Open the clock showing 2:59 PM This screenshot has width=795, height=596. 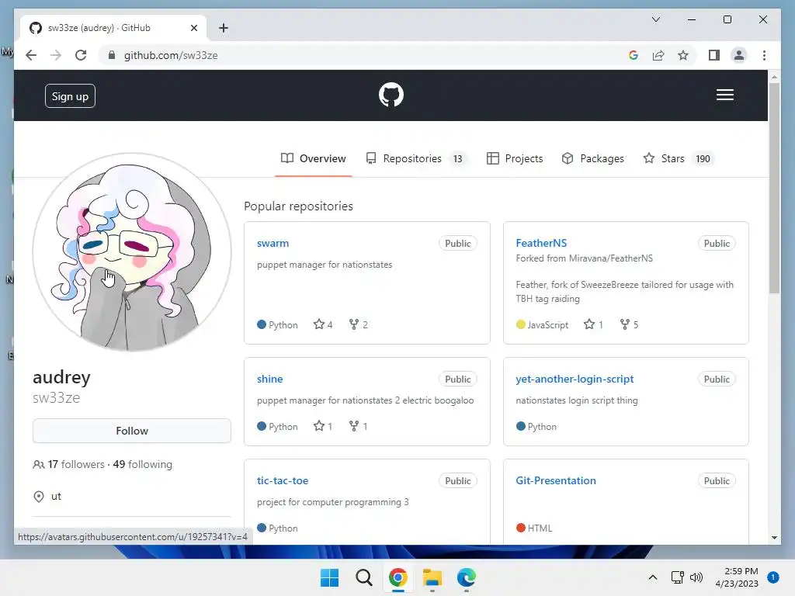[x=737, y=577]
